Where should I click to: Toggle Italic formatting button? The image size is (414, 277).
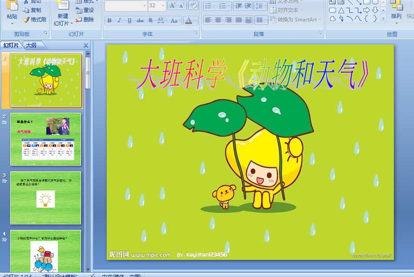point(120,20)
